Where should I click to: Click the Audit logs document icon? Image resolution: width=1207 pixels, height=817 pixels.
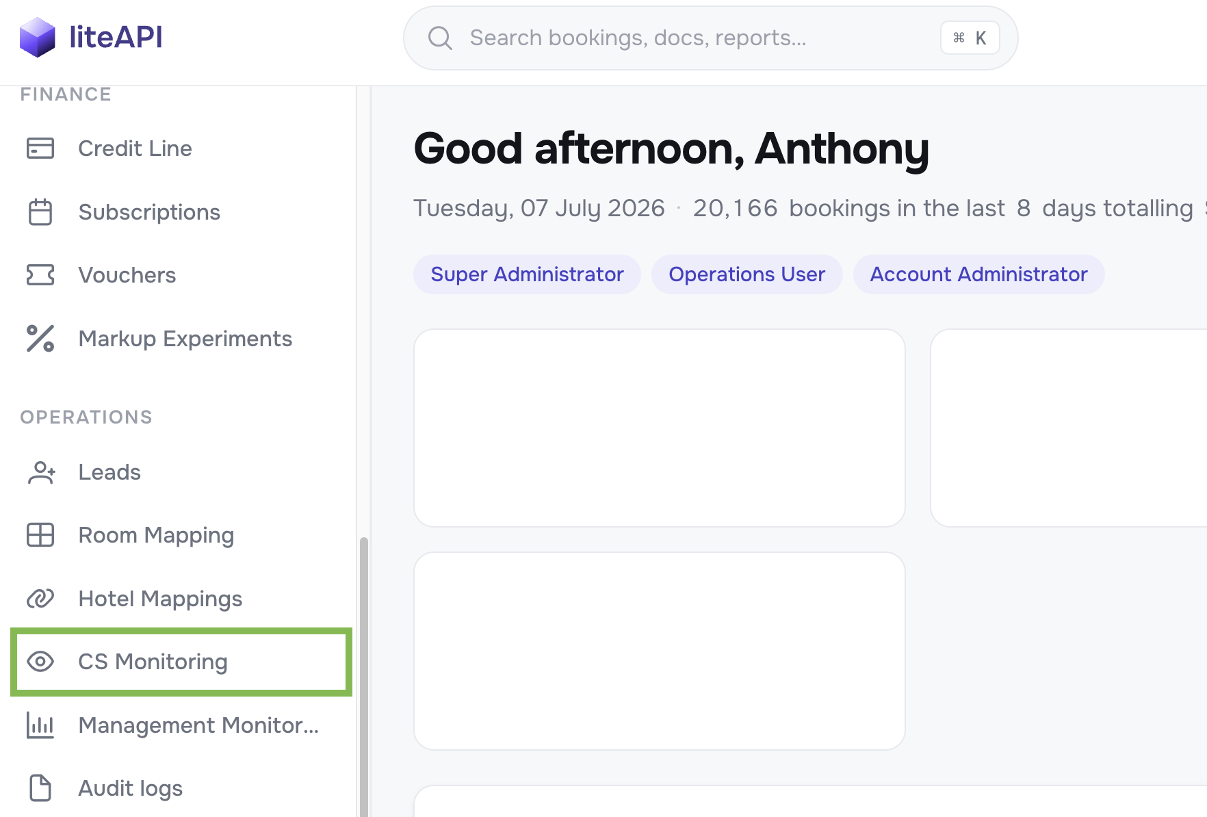click(40, 788)
